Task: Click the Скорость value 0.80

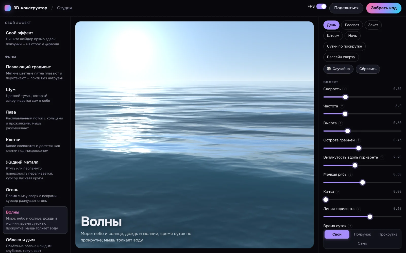Action: 397,89
